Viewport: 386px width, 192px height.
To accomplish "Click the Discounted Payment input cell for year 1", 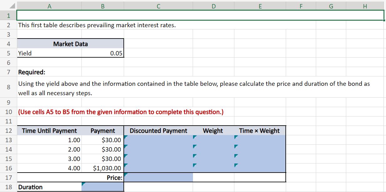I will coord(158,140).
